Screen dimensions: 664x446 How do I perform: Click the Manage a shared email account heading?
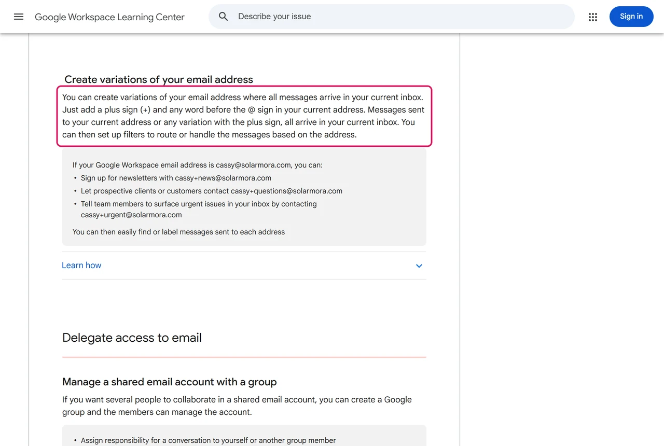pyautogui.click(x=170, y=382)
